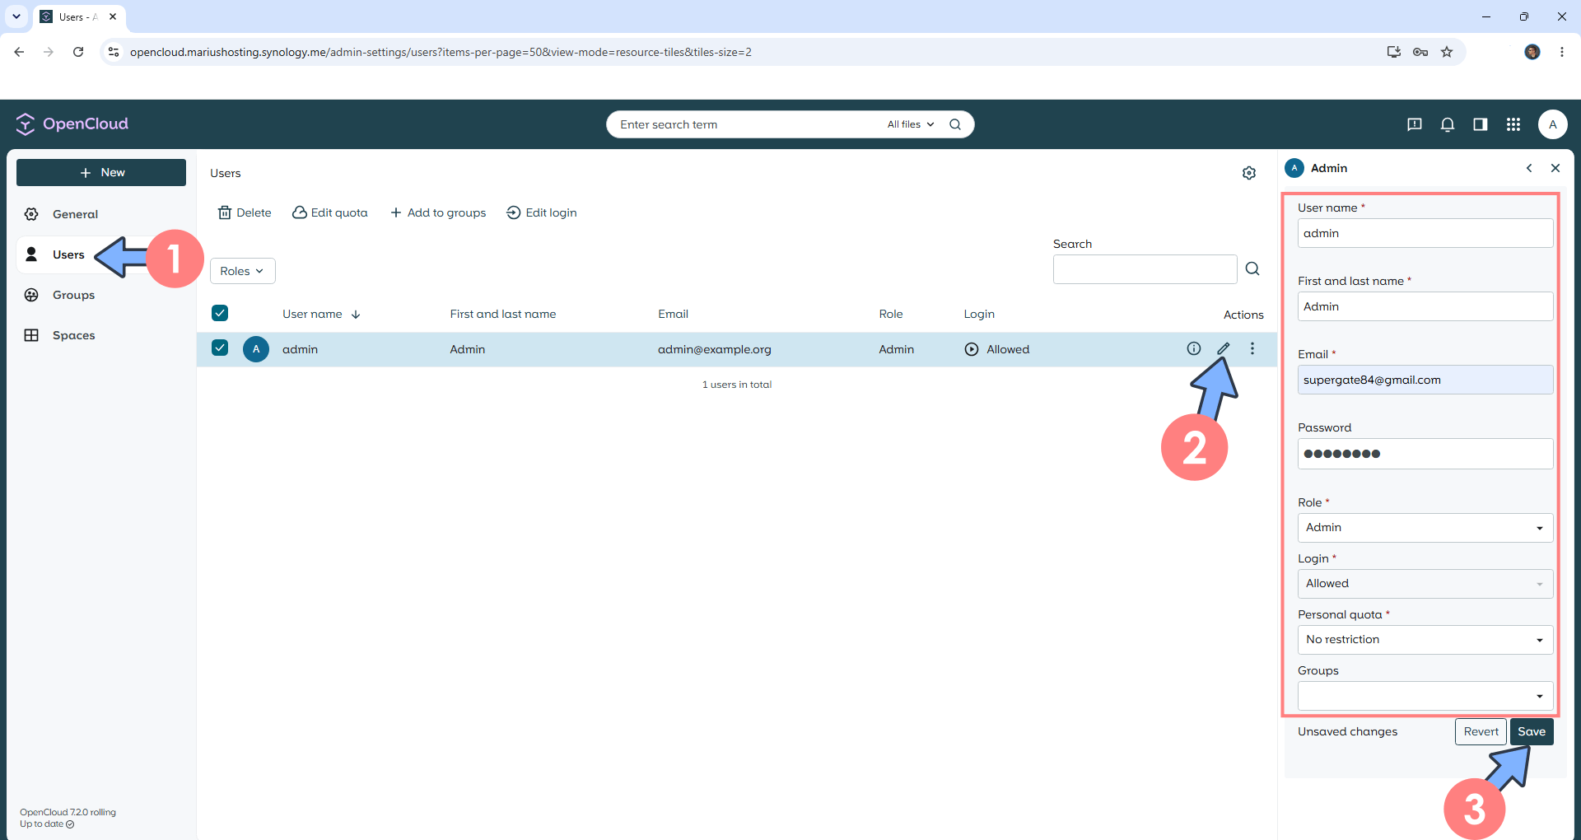
Task: Open the notifications bell
Action: pyautogui.click(x=1448, y=124)
